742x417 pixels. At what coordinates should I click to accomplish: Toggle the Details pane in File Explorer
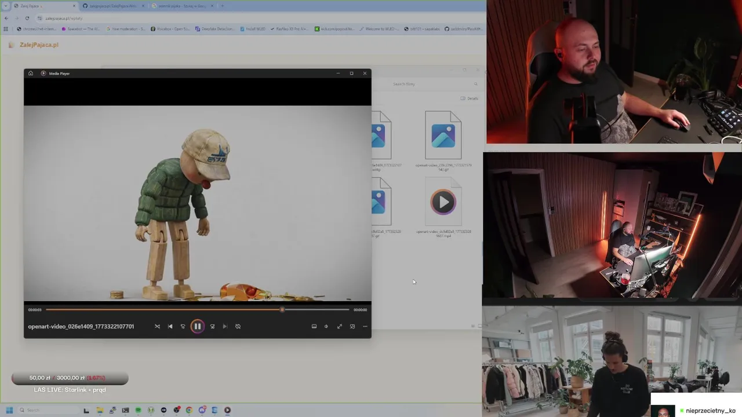[x=470, y=98]
